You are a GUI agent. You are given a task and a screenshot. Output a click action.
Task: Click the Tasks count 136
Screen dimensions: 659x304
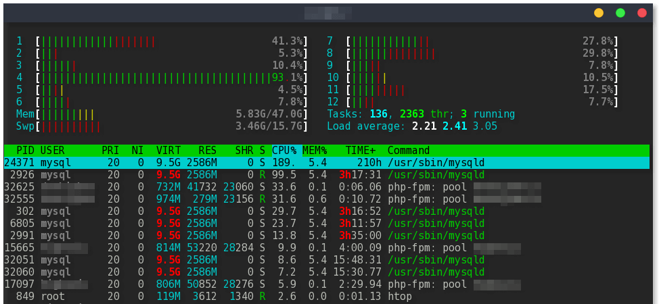[379, 114]
